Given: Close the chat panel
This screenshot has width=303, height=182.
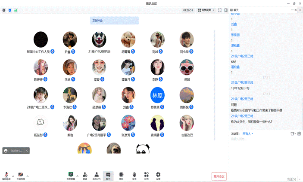Looking at the screenshot, I should click(296, 10).
